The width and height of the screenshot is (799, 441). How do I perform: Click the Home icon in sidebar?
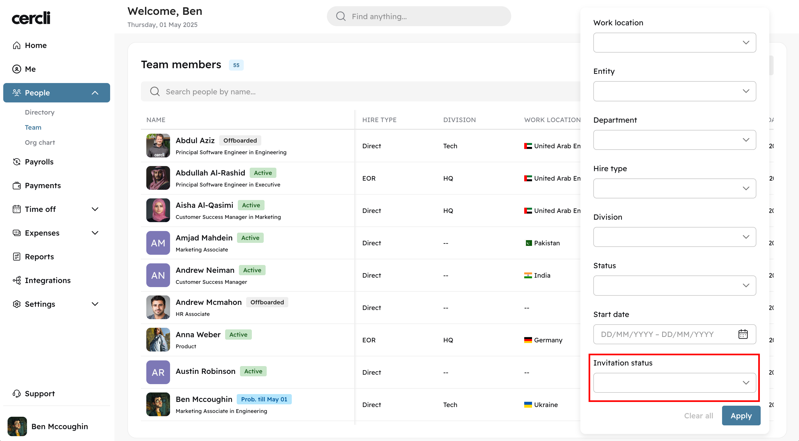17,46
